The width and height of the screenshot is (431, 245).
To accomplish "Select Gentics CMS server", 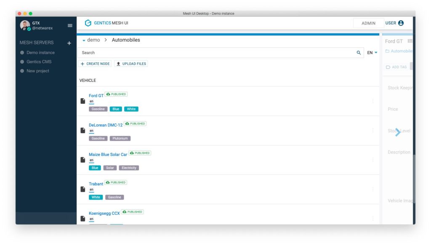I will [39, 62].
